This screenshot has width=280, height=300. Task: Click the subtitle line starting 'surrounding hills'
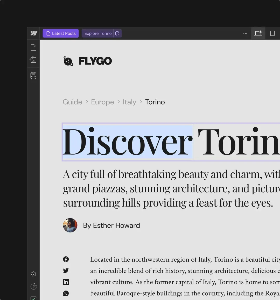168,203
